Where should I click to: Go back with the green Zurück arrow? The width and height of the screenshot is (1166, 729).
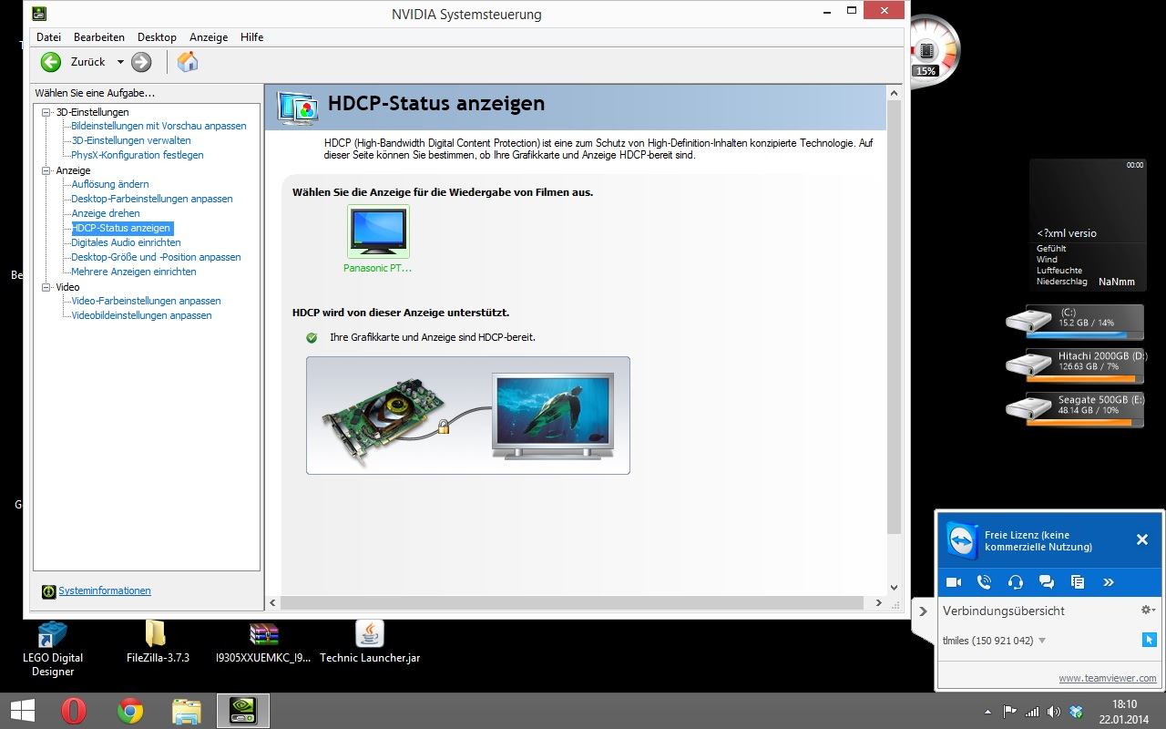point(51,62)
